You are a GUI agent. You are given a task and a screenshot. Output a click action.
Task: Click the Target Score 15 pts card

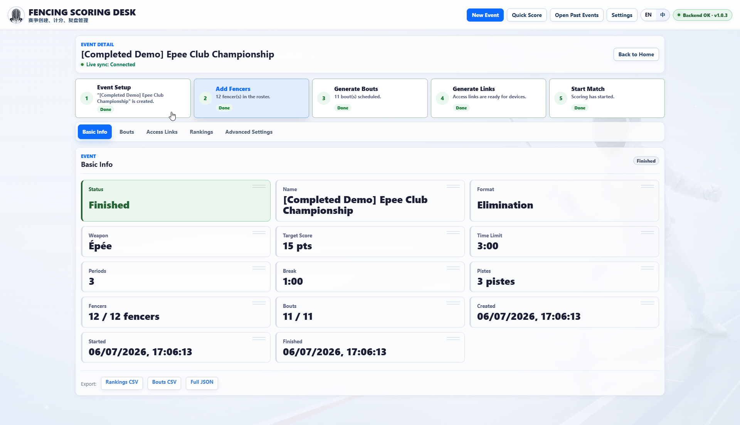pos(370,242)
